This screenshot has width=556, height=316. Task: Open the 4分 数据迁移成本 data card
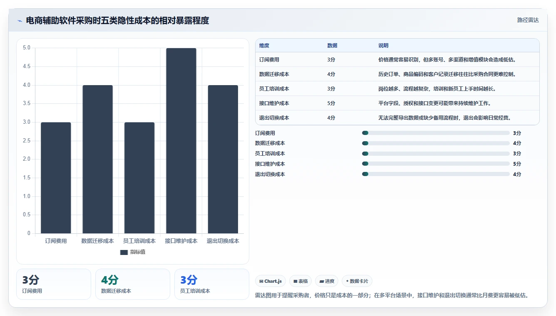pos(133,284)
